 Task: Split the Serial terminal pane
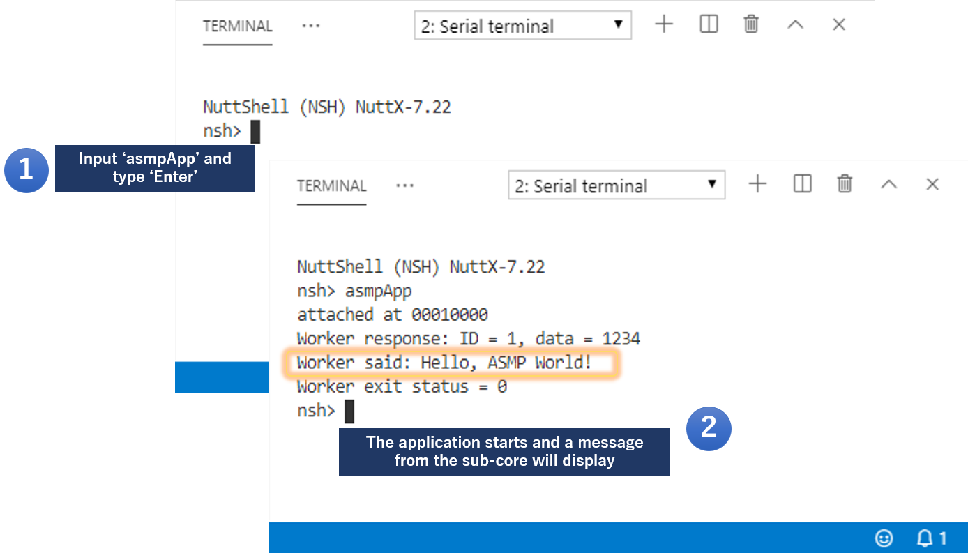[802, 184]
